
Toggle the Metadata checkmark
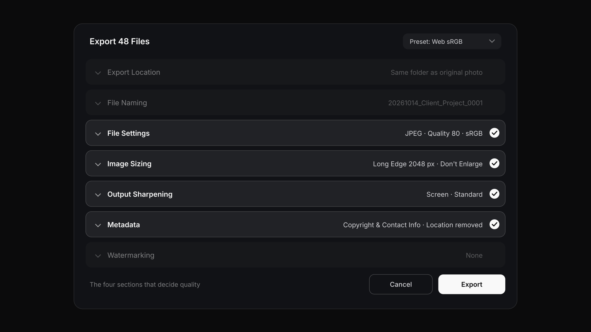coord(494,224)
